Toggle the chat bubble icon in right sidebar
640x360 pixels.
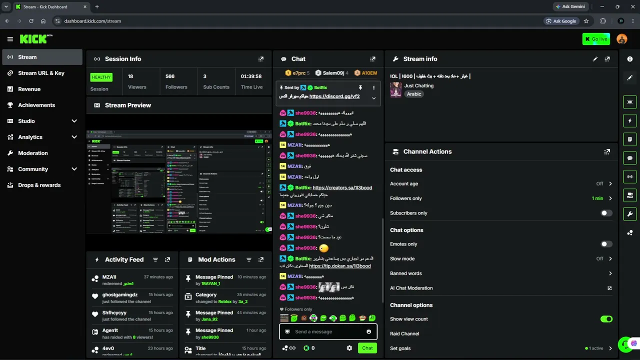(x=630, y=158)
